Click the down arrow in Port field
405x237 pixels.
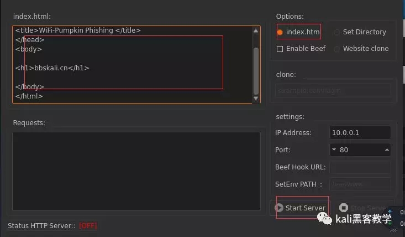tap(334, 150)
